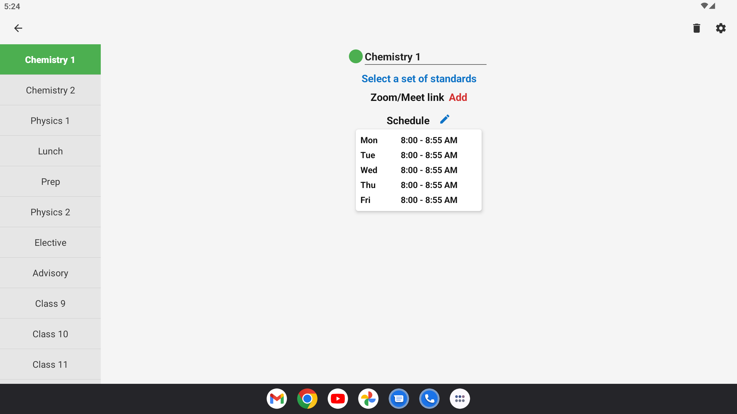Image resolution: width=737 pixels, height=414 pixels.
Task: Open Google Photos from the dock
Action: [368, 399]
